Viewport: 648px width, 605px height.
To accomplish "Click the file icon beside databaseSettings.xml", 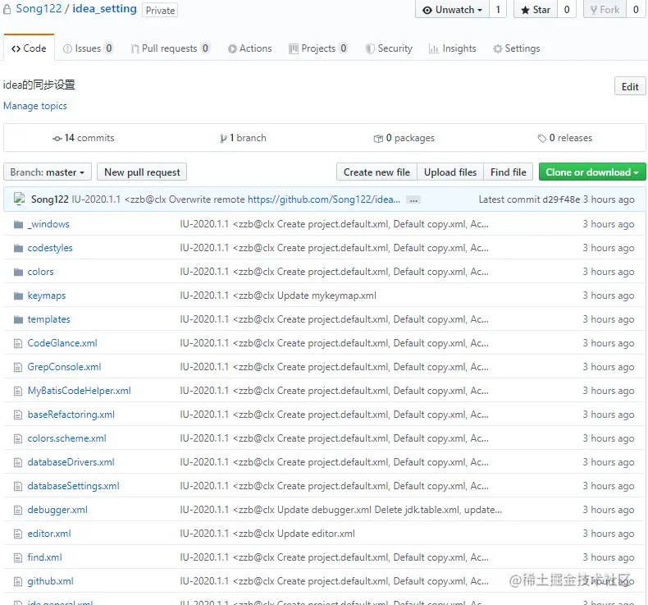I will 18,486.
